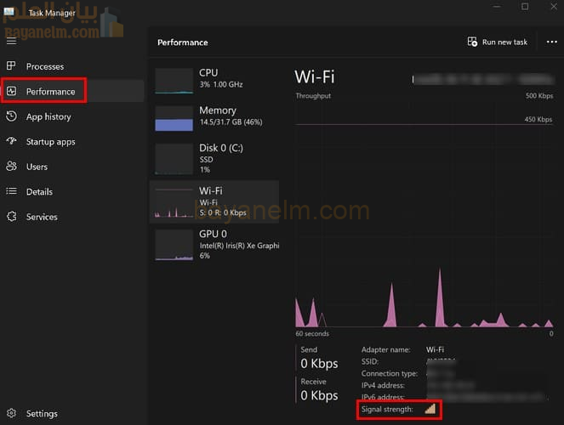Image resolution: width=564 pixels, height=425 pixels.
Task: Open the Services puzzle icon
Action: 12,217
